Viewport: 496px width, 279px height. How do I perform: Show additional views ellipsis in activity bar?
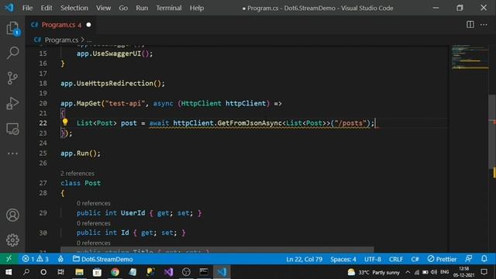click(x=12, y=153)
